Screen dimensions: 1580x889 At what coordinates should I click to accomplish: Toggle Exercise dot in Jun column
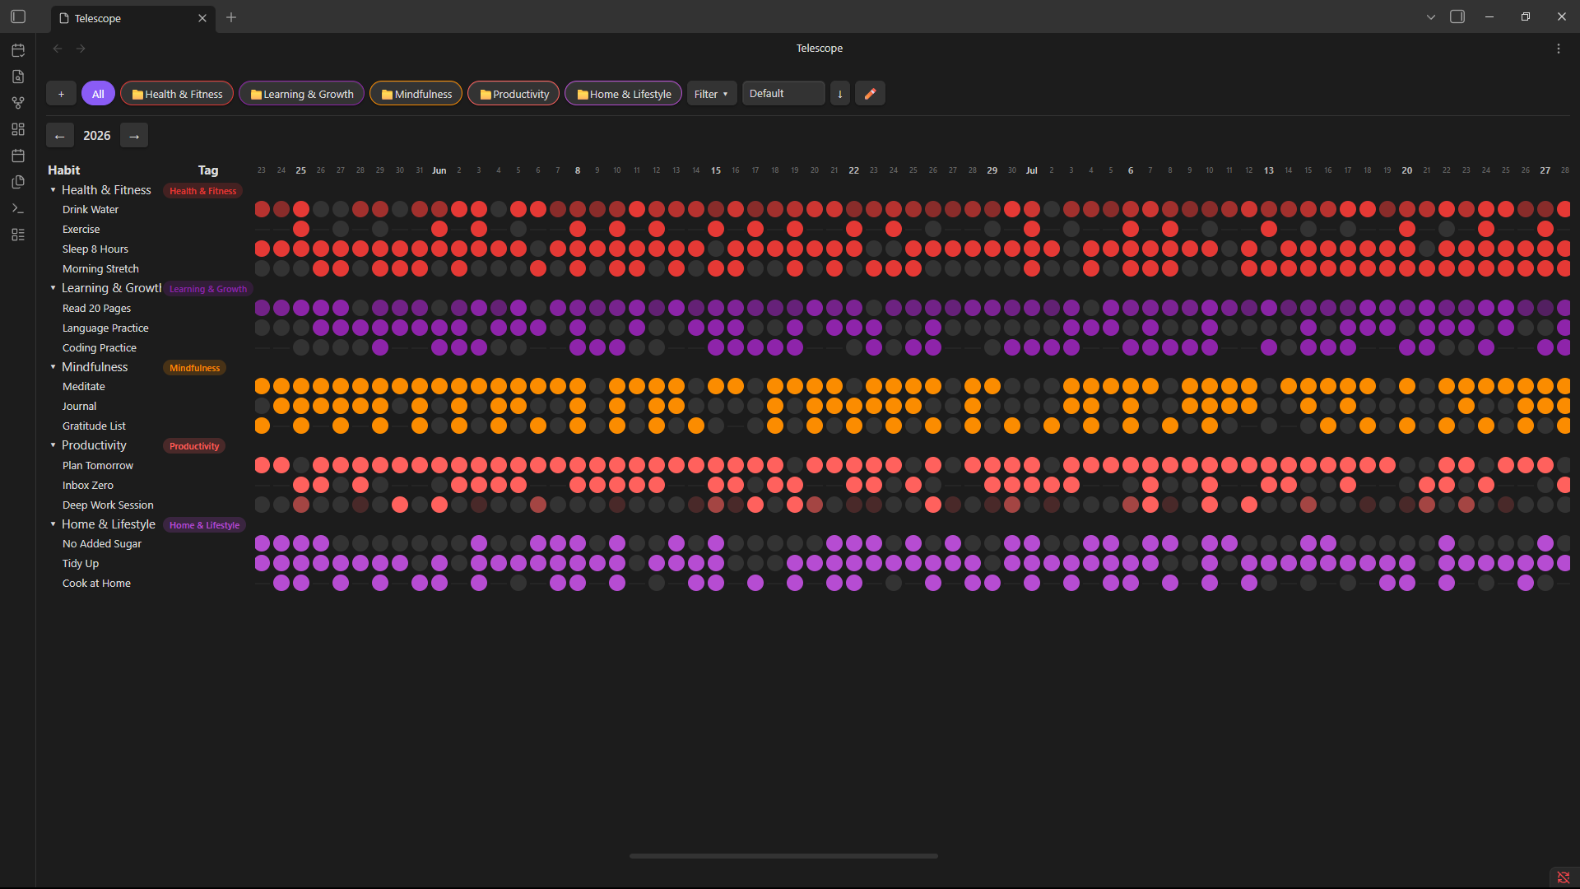439,229
